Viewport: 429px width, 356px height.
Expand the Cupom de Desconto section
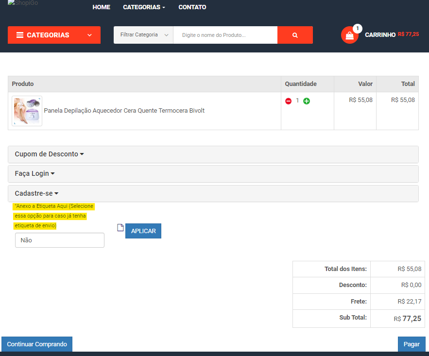coord(49,154)
